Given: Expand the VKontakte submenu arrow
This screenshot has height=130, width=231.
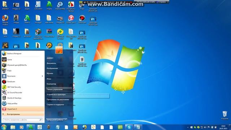Looking at the screenshot, I should (42, 76).
